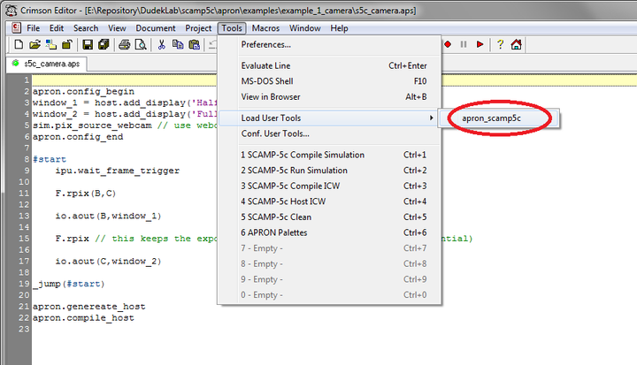
Task: Open the Search menu
Action: 86,28
